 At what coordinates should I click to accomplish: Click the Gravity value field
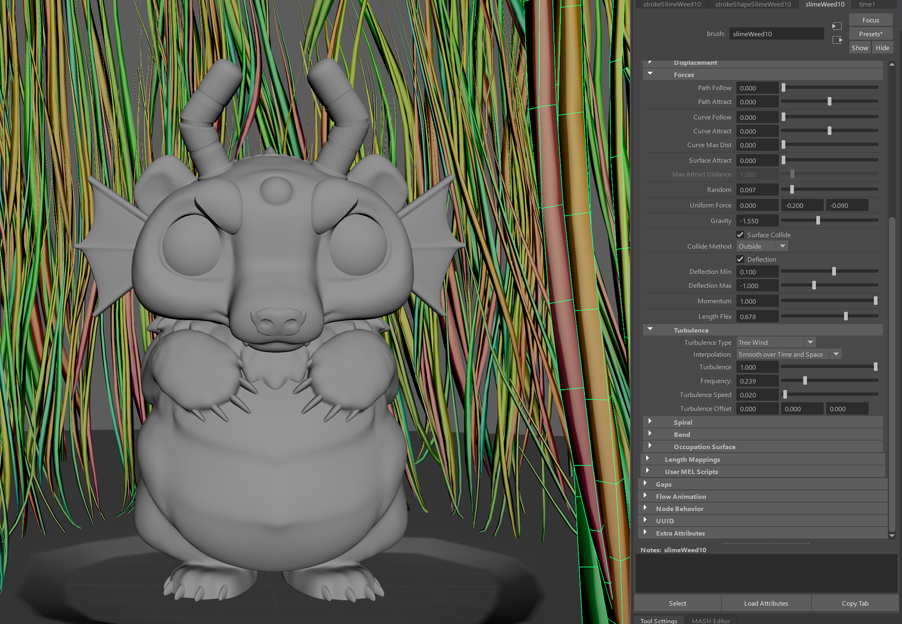pyautogui.click(x=757, y=221)
